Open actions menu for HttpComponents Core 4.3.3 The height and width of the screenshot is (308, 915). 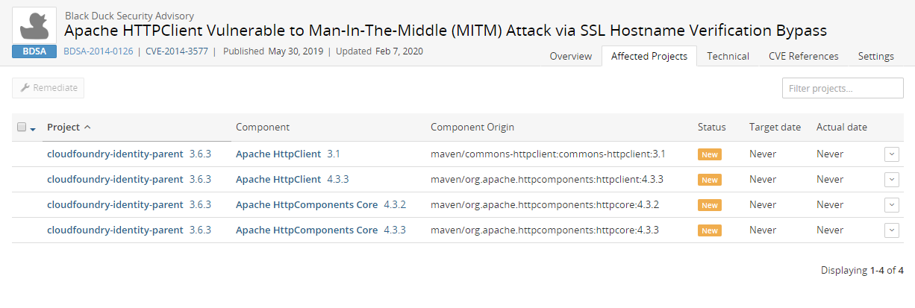click(892, 230)
